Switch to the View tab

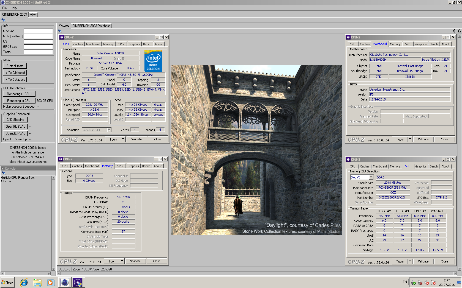tap(33, 15)
